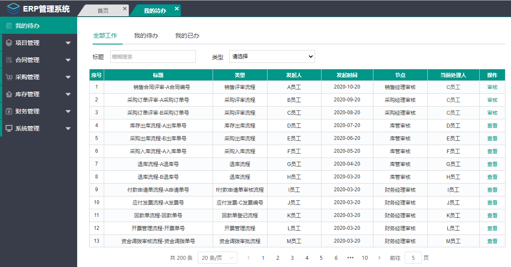Expand the 采购管理 menu arrow
511x267 pixels.
click(x=68, y=77)
